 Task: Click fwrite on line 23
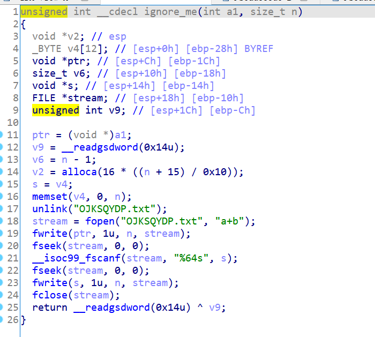coord(50,283)
